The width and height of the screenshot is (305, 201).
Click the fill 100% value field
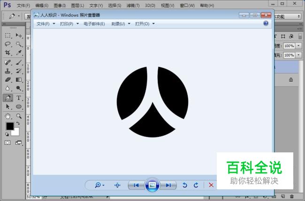(289, 55)
